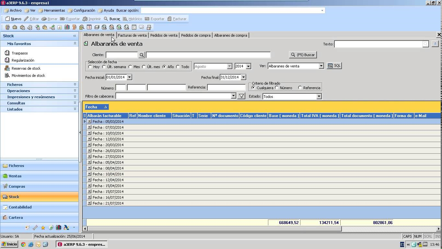The height and width of the screenshot is (249, 442).
Task: Click the filter funnel icon
Action: 241,96
